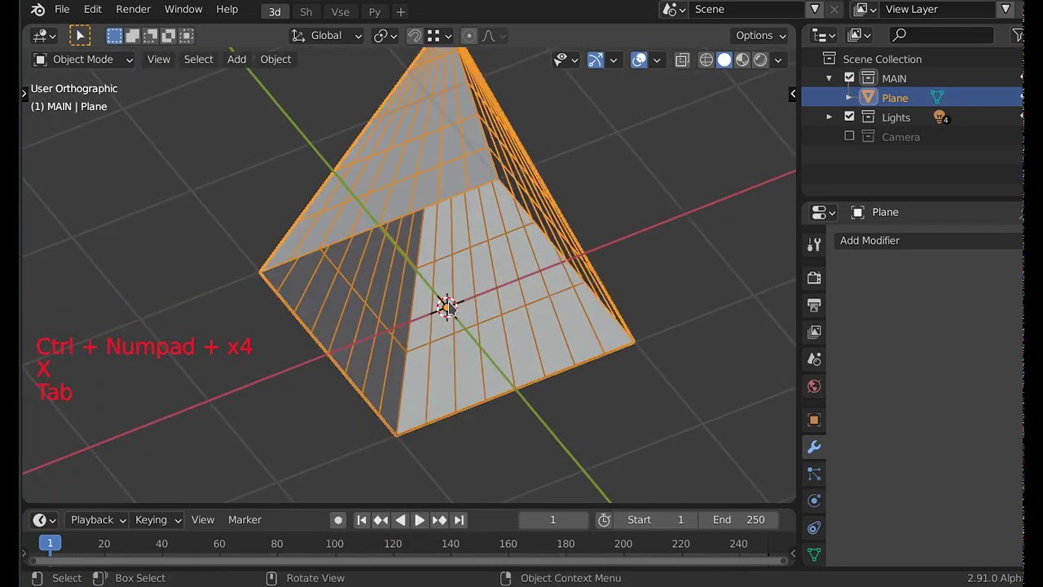Image resolution: width=1043 pixels, height=587 pixels.
Task: Open Object Constraints properties tab
Action: click(x=813, y=527)
